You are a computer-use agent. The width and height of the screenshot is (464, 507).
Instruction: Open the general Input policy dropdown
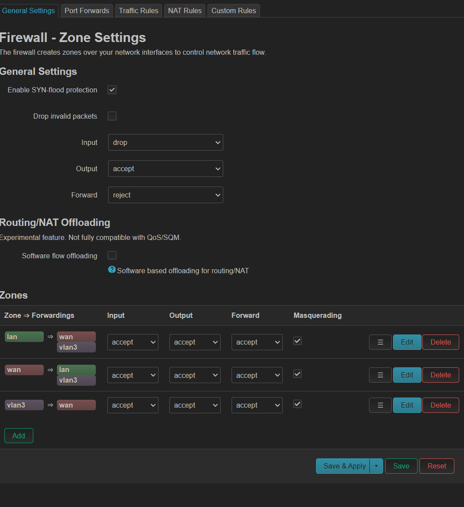(165, 142)
